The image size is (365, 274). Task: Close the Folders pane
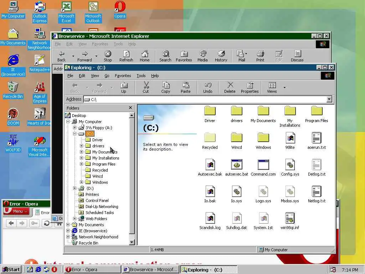(x=130, y=108)
